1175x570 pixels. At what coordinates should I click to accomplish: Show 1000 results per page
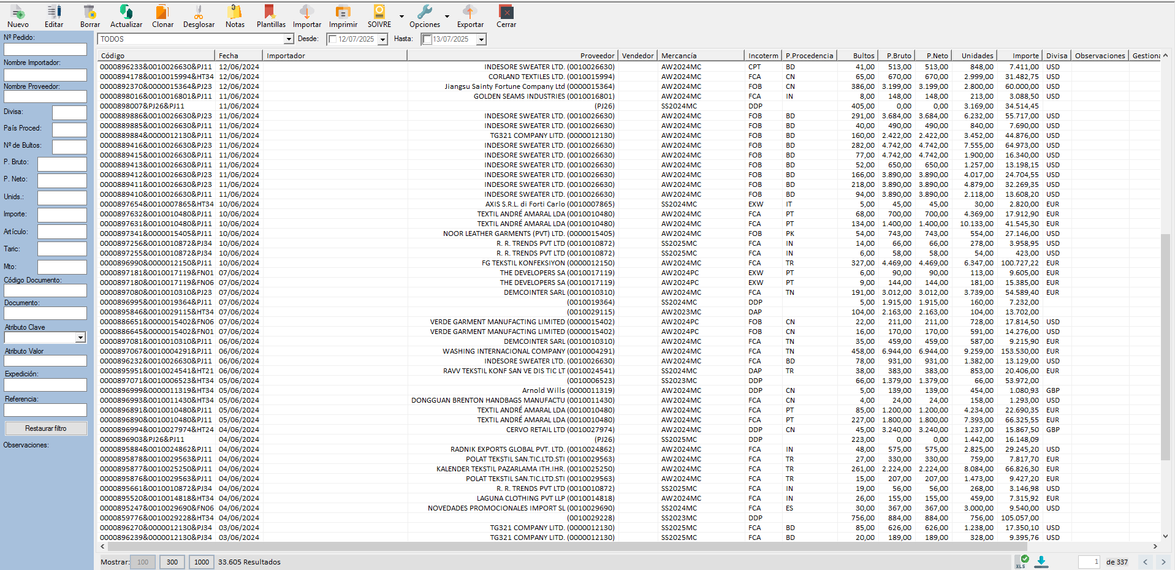202,562
